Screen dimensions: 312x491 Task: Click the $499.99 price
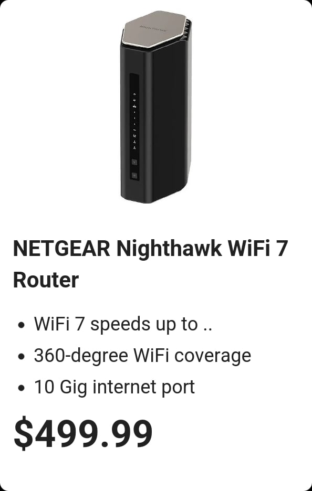(83, 434)
